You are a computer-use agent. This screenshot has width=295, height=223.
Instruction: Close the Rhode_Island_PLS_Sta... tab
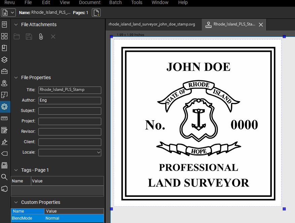tap(261, 24)
